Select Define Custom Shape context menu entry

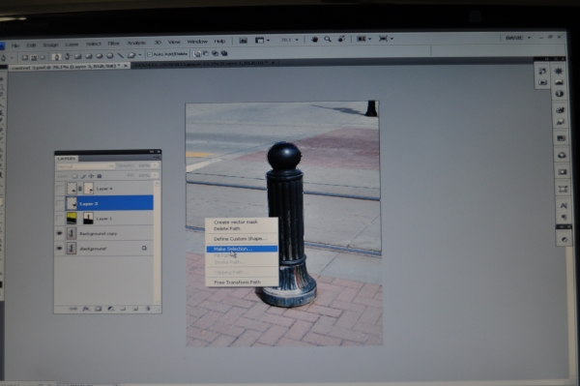(x=240, y=239)
